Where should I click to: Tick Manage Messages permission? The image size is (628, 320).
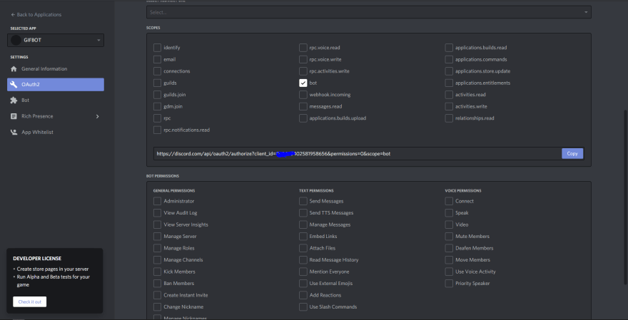[303, 224]
